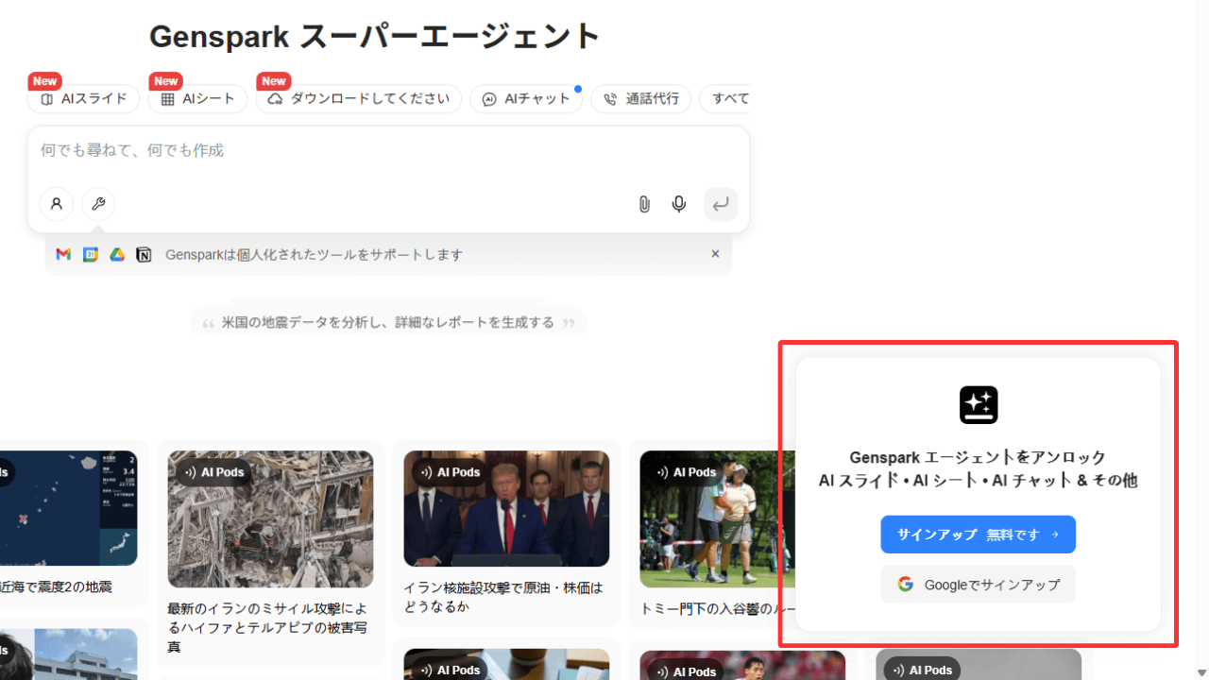Screen dimensions: 1209x680
Task: Choose the ダウンロードしてください chip
Action: point(359,99)
